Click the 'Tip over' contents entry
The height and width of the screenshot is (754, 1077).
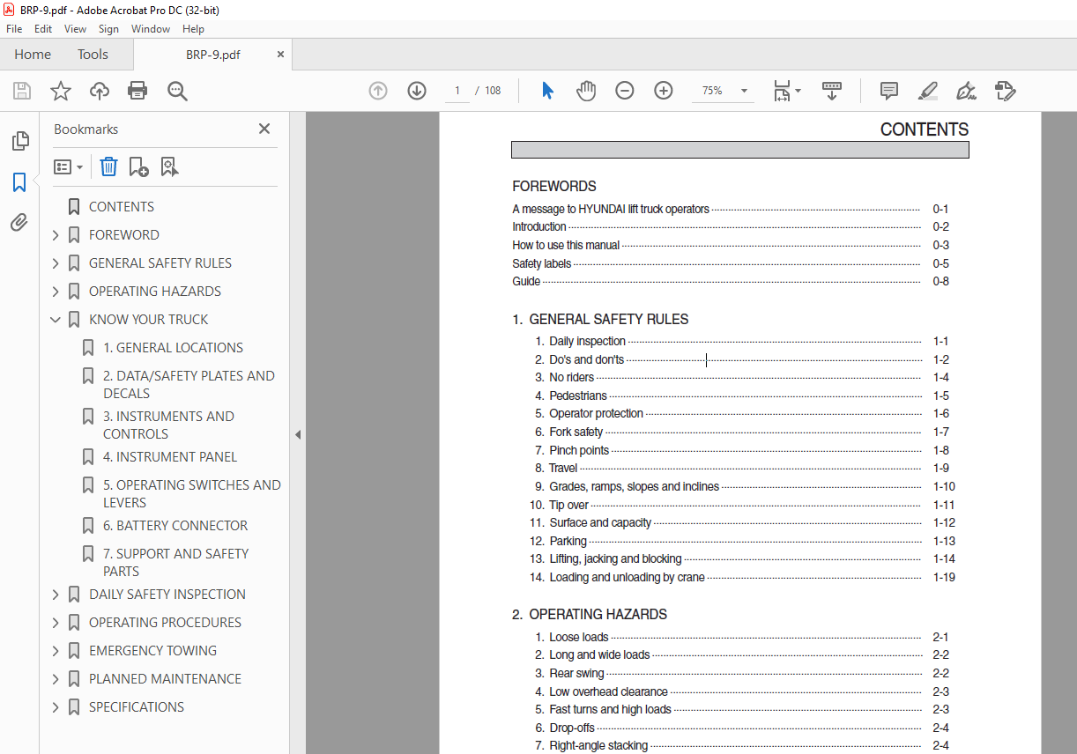point(568,506)
